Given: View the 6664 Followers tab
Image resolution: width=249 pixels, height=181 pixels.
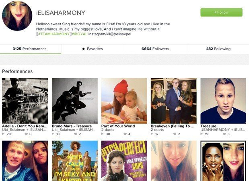Looking at the screenshot, I should pos(155,49).
